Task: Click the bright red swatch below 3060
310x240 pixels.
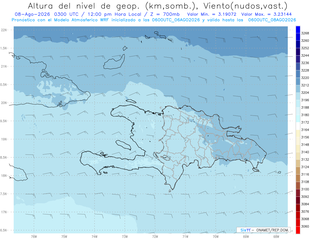Action: (298, 230)
